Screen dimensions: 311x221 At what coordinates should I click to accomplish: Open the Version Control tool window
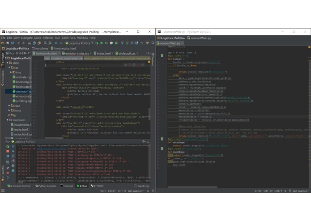[x=19, y=186]
